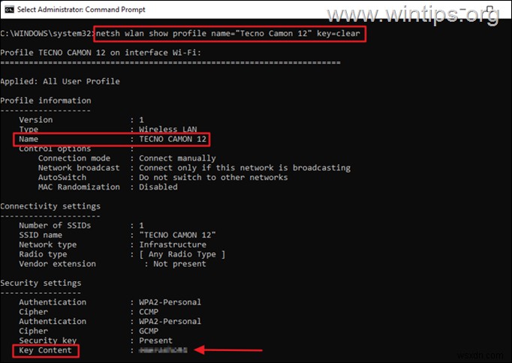
Task: Click the Command Prompt icon in the title bar
Action: click(9, 9)
